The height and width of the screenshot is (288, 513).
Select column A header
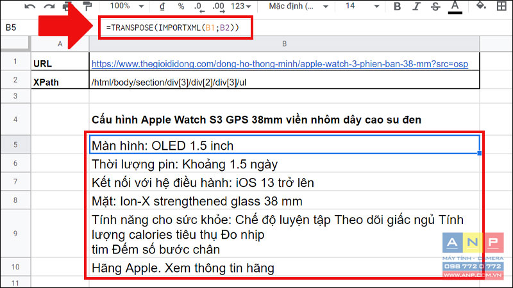click(60, 44)
